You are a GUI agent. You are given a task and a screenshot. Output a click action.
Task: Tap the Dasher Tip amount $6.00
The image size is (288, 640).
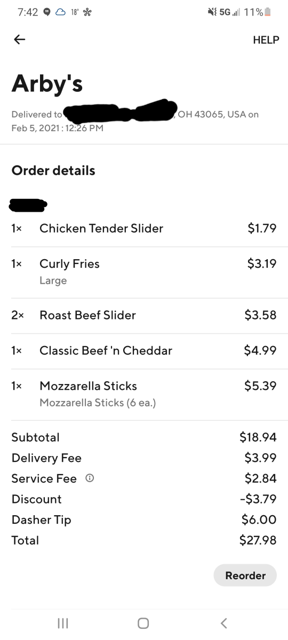click(259, 519)
